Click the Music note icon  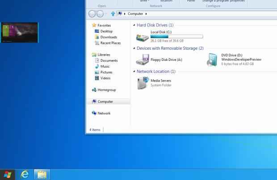click(97, 66)
